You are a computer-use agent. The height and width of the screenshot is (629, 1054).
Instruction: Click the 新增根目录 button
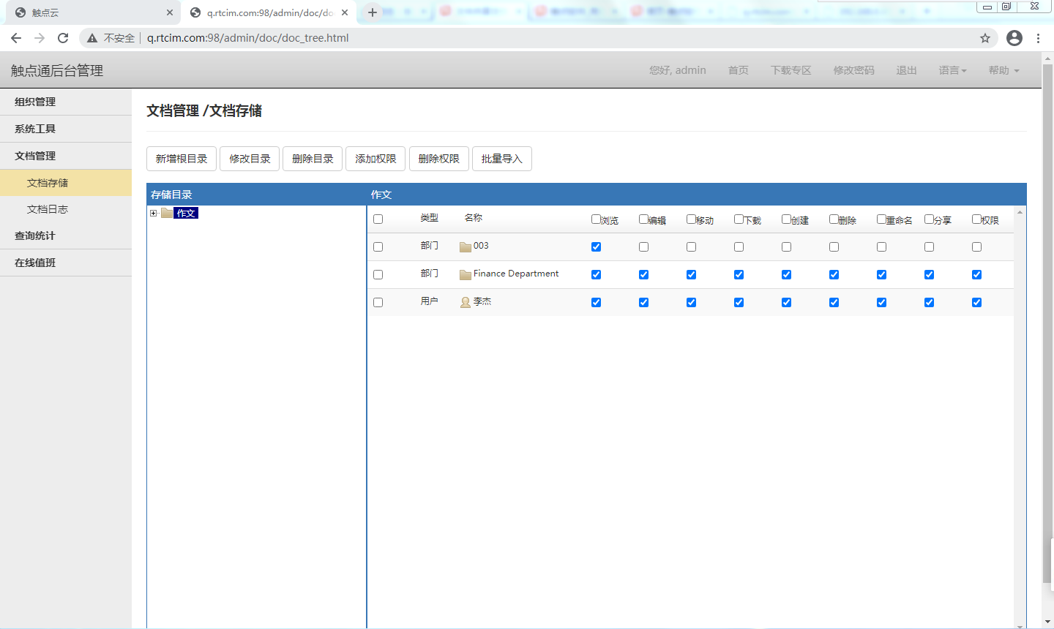point(182,159)
